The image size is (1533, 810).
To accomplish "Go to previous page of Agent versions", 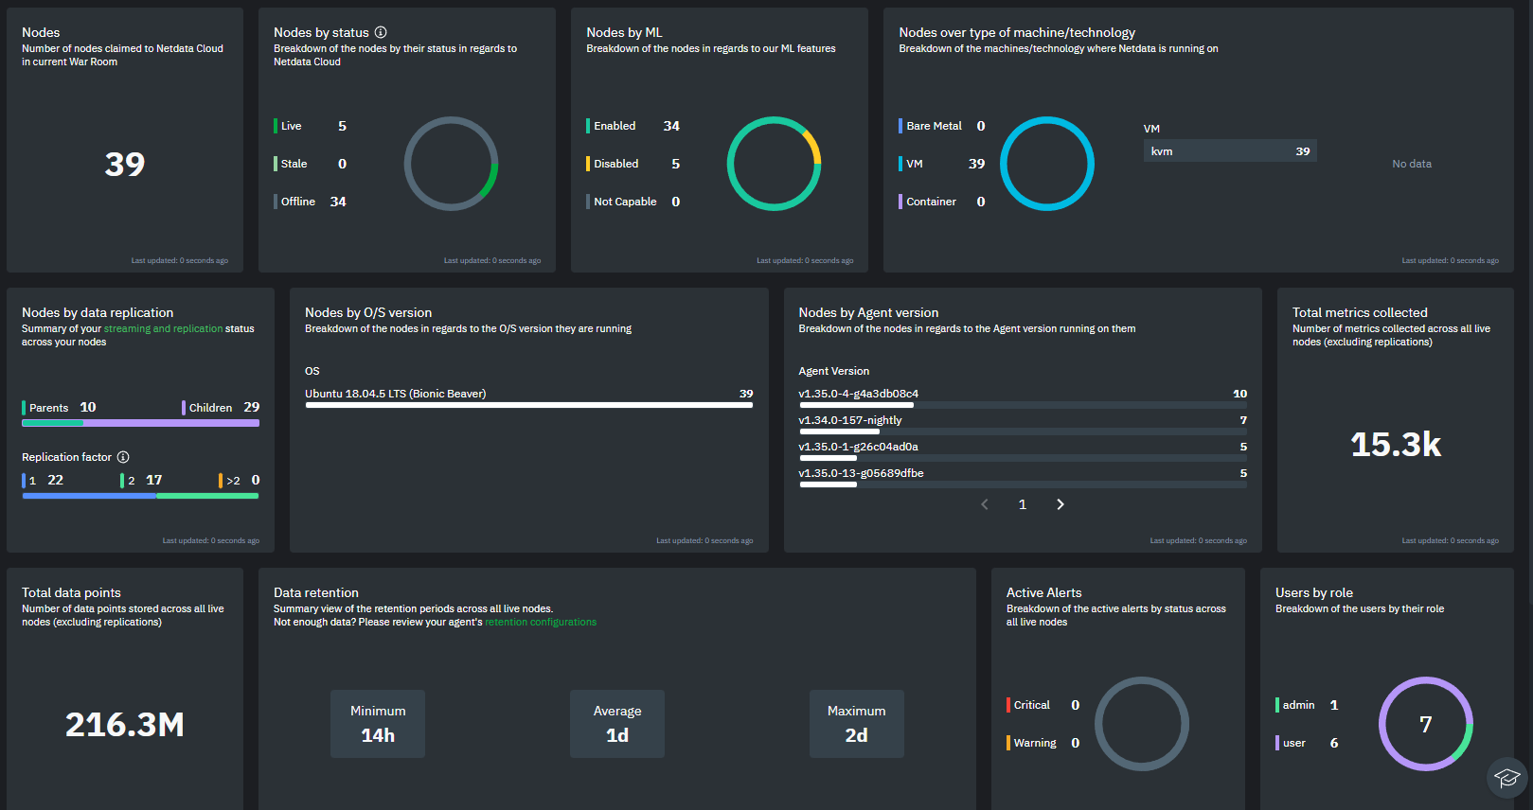I will (985, 504).
